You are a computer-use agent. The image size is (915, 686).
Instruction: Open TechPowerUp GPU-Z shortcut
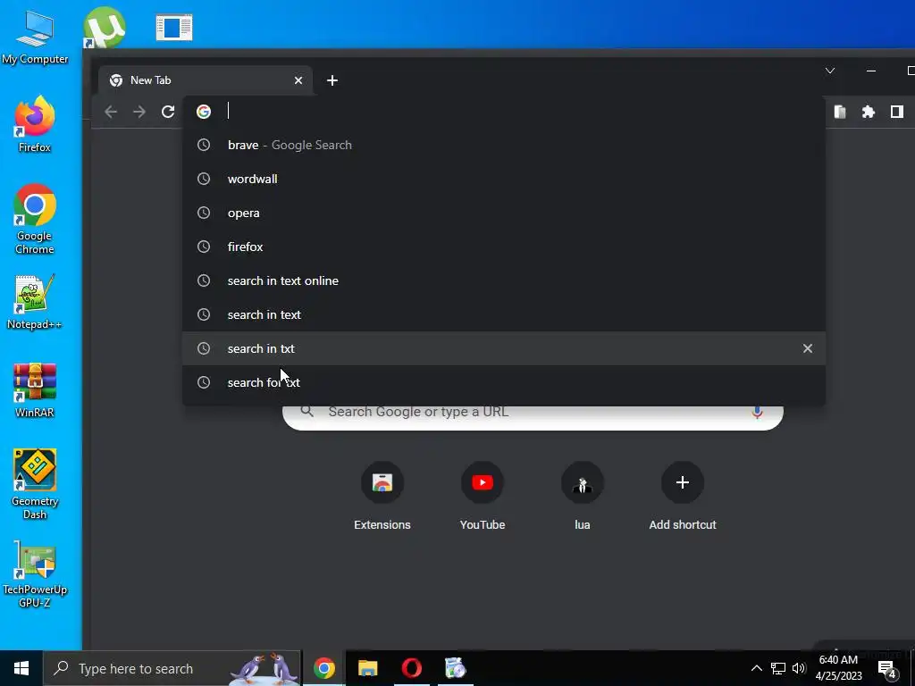(35, 574)
